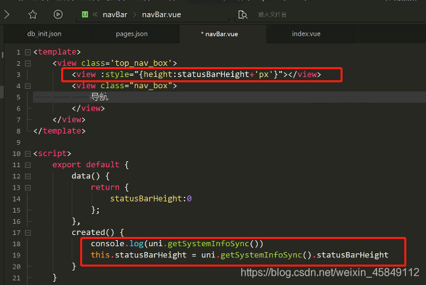Click export default keyword
Image resolution: width=426 pixels, height=285 pixels.
tap(86, 165)
